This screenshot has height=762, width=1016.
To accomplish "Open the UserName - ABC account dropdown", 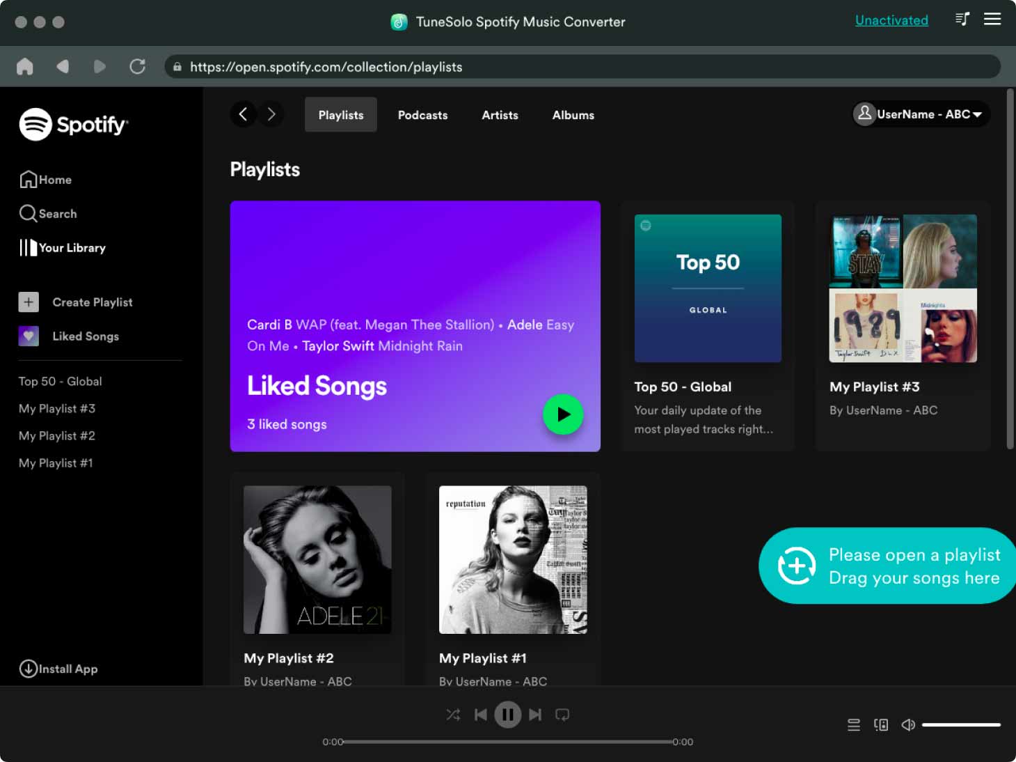I will (x=920, y=114).
